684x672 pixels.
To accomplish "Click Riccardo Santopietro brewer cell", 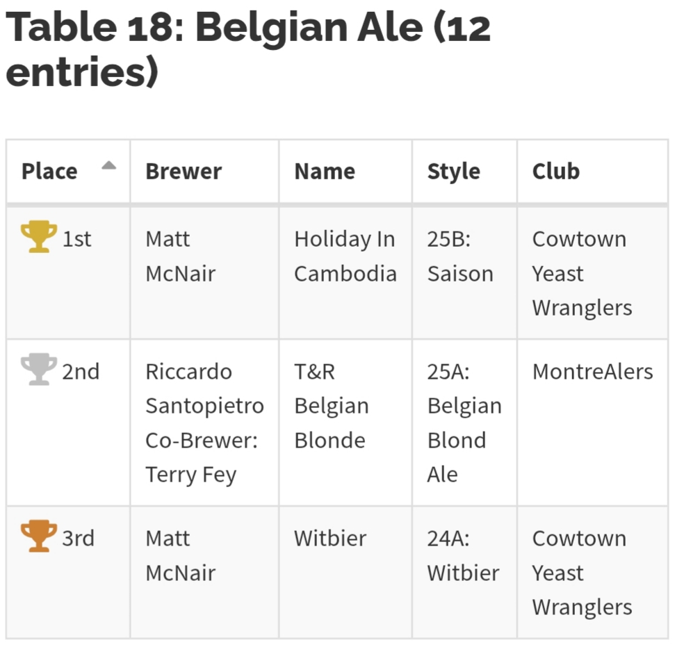I will [x=204, y=388].
